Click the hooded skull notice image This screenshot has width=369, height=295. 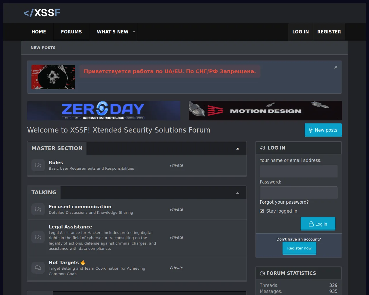(x=53, y=77)
